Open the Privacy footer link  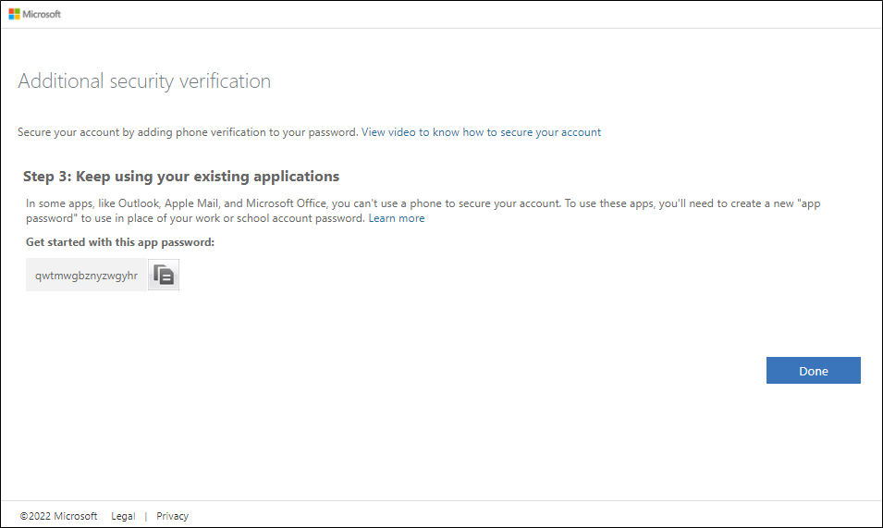[172, 516]
